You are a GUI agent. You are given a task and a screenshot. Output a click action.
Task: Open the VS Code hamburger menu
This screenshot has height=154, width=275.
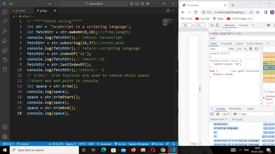[x=11, y=4]
